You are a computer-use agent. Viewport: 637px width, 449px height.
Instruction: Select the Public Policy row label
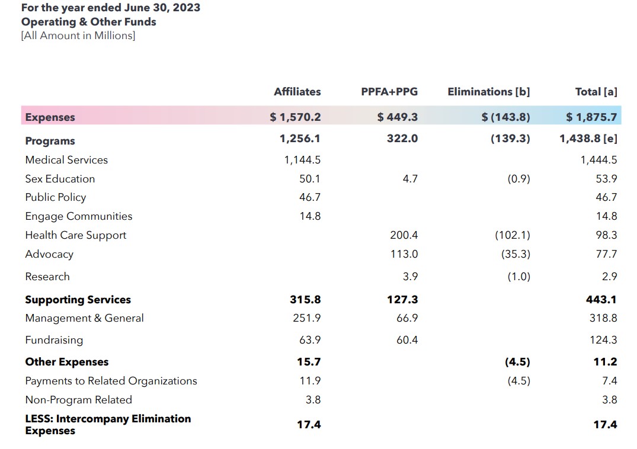tap(56, 197)
